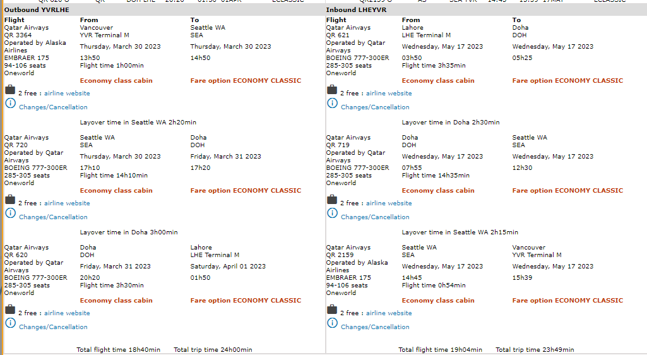The width and height of the screenshot is (647, 355).
Task: Click the info icon for Vancouver–Seattle outbound flight
Action: 10,104
